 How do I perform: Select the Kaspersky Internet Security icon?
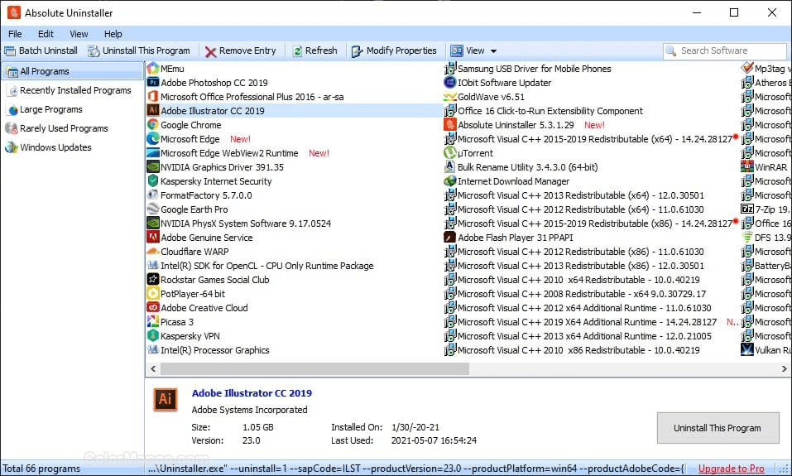tap(153, 181)
